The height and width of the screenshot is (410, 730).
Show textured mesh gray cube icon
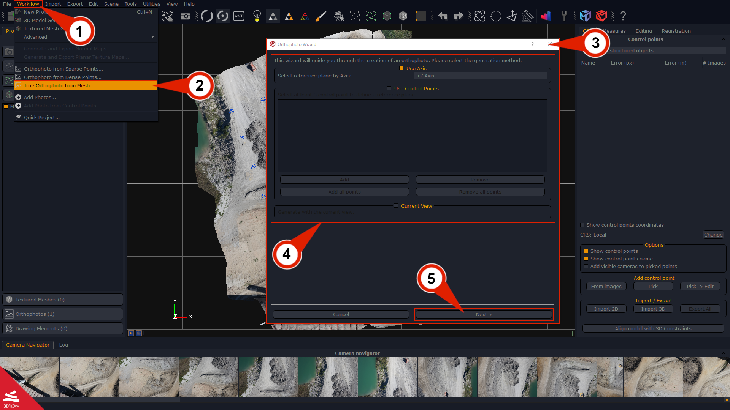click(x=403, y=16)
